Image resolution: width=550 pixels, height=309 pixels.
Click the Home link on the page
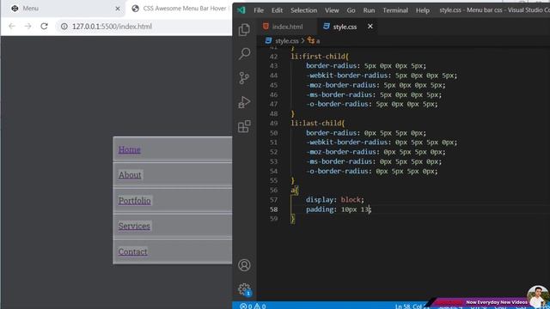130,149
